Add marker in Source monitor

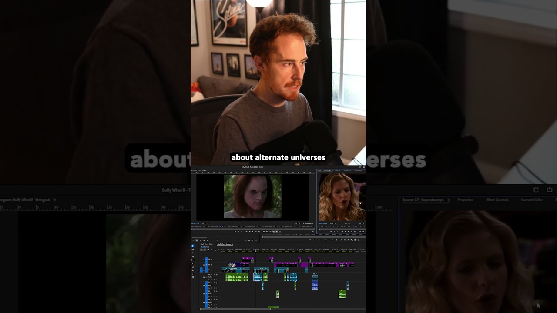click(x=331, y=232)
